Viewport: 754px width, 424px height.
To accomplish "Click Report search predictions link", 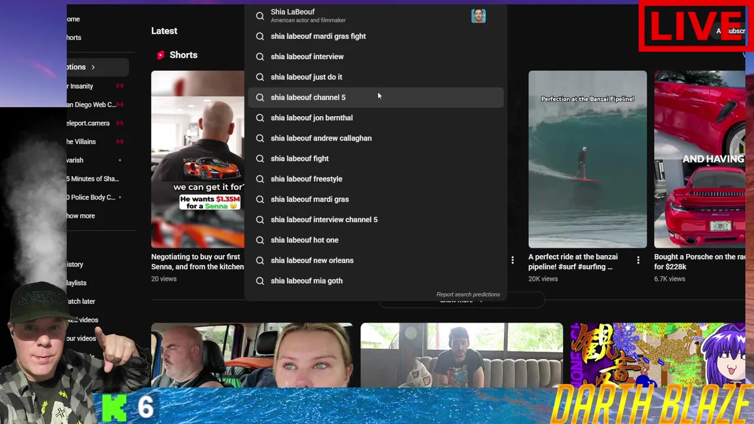I will pyautogui.click(x=468, y=294).
